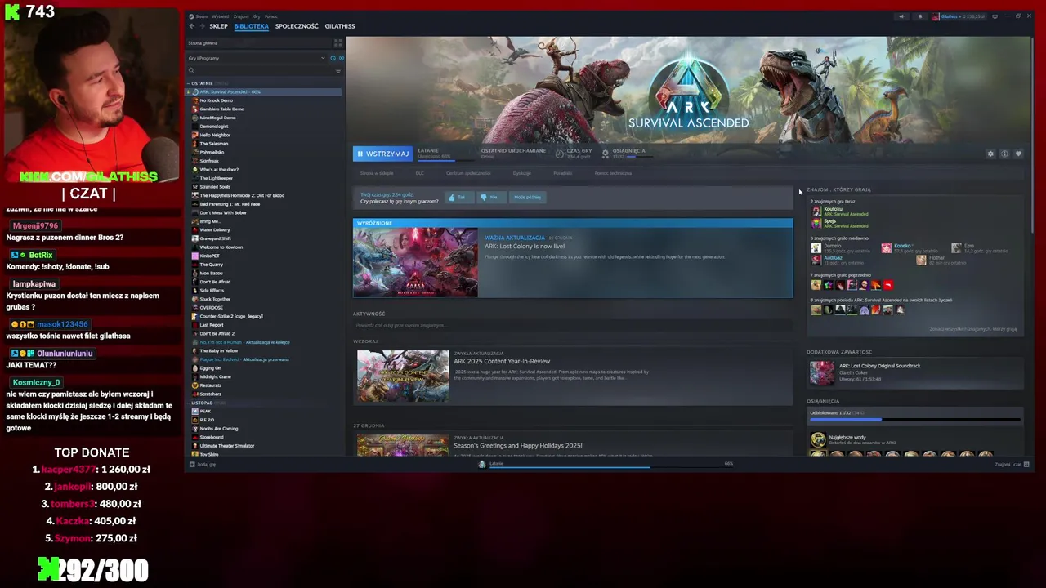Open the Dyskusje link
The height and width of the screenshot is (588, 1046).
(522, 173)
